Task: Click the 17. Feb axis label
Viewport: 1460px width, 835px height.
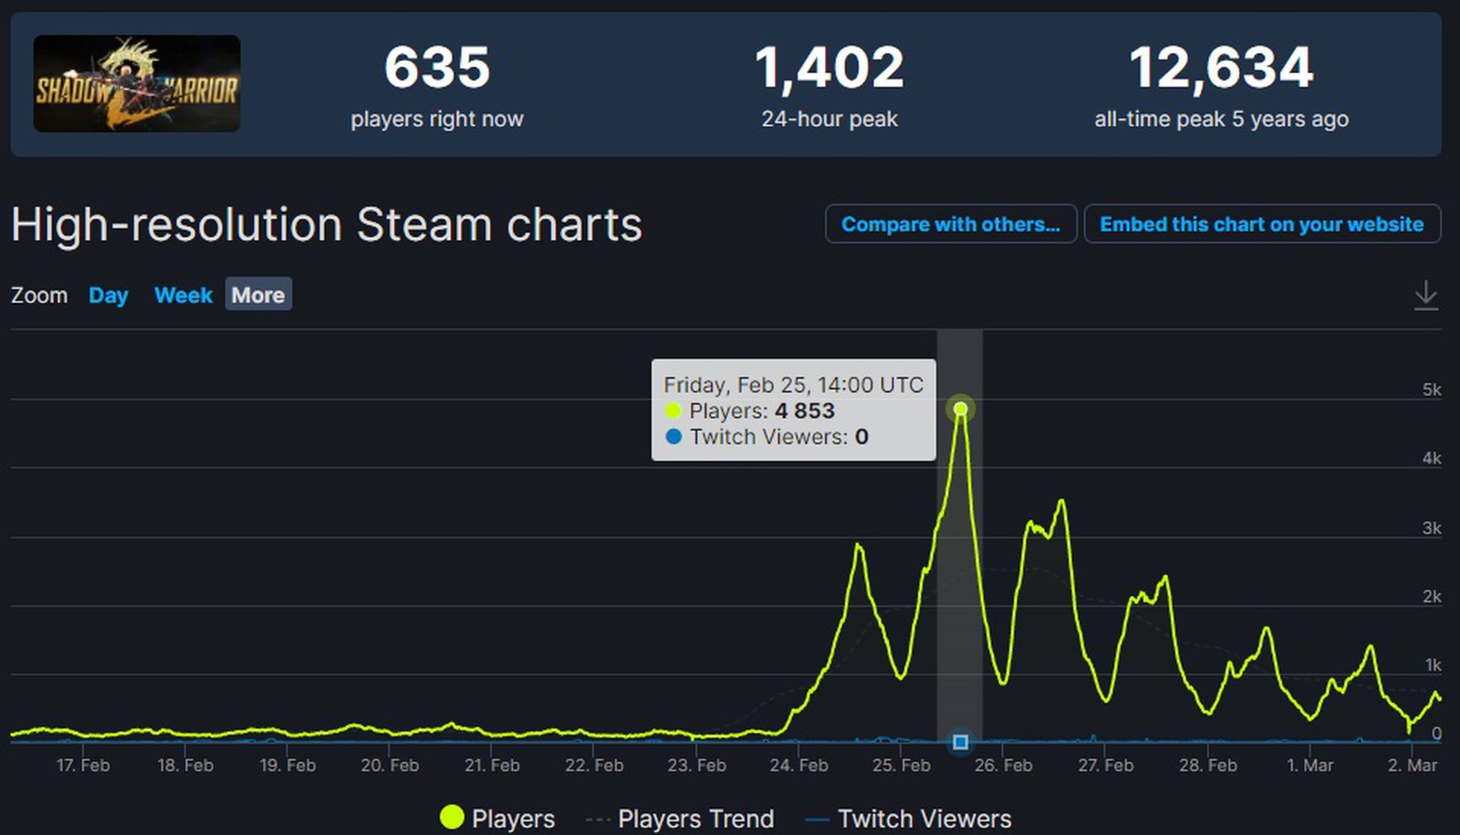Action: [83, 765]
